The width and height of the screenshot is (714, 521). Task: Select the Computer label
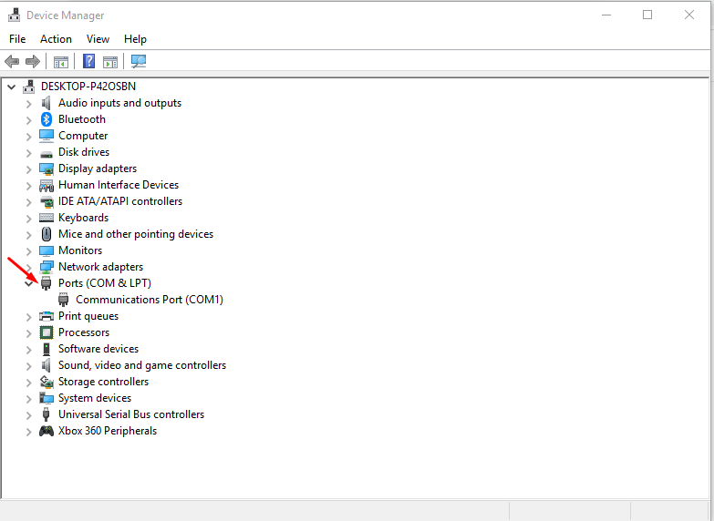[83, 136]
